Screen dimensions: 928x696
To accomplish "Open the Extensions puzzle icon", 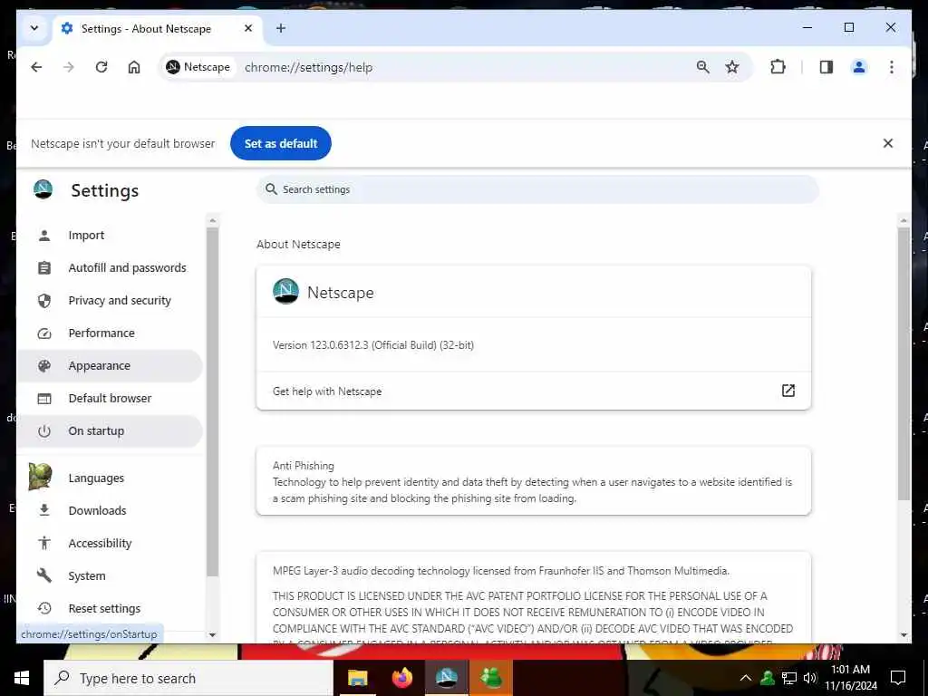I will [x=778, y=67].
